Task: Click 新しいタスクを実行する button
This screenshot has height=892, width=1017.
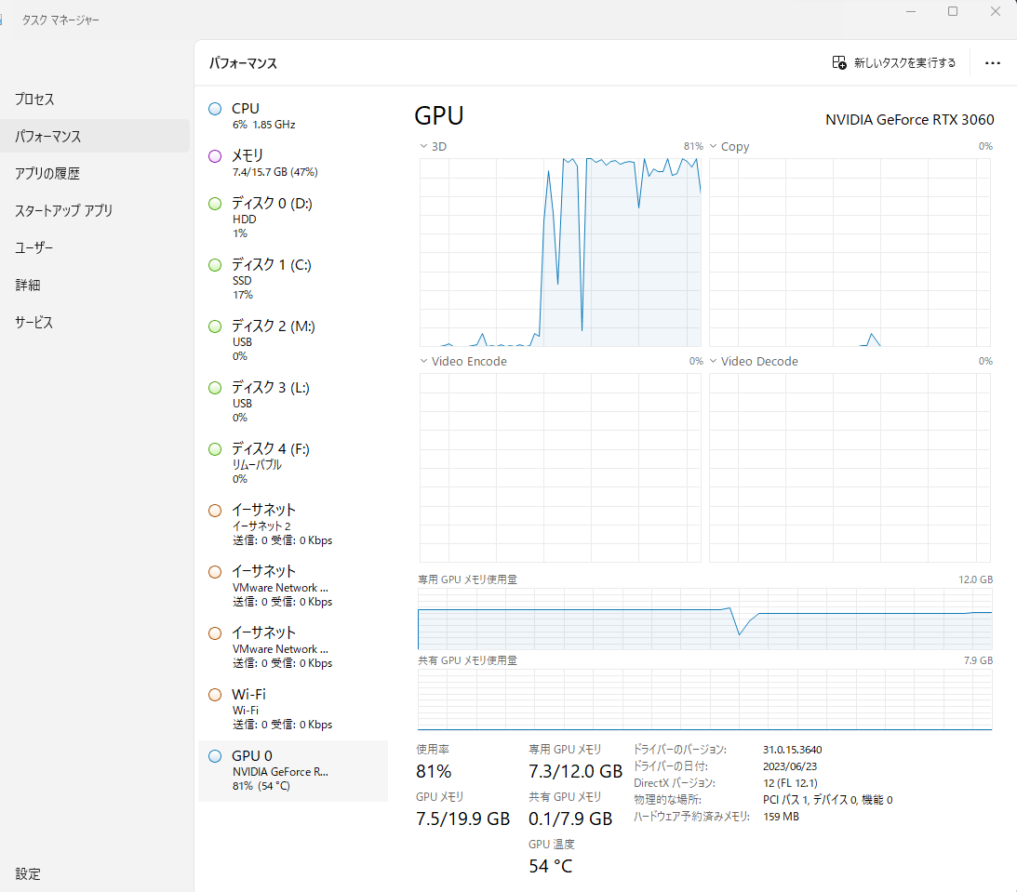Action: coord(894,63)
